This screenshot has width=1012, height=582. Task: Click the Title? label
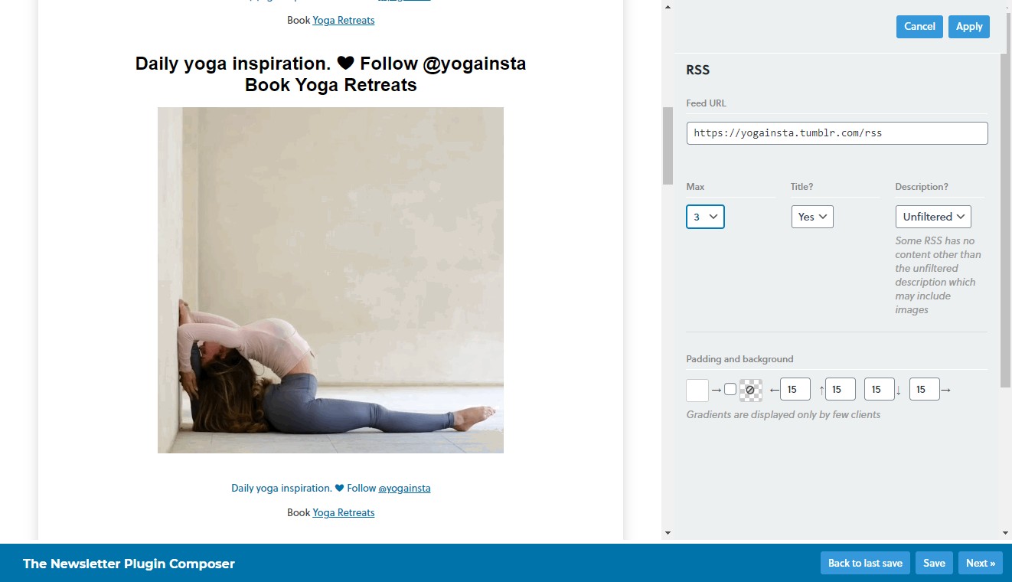click(802, 187)
